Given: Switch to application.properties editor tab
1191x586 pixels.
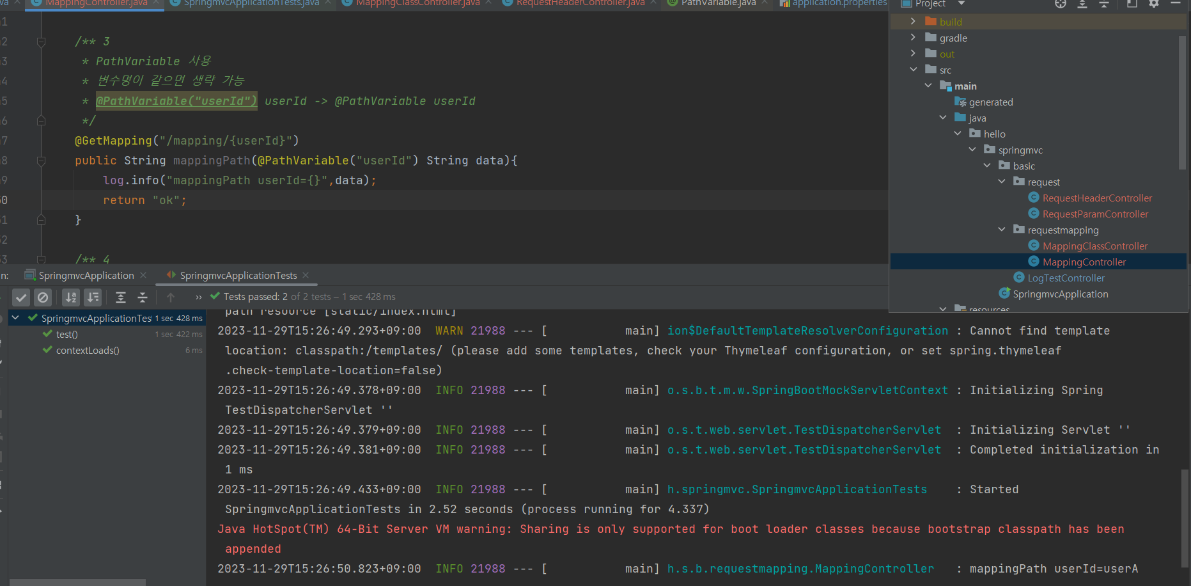Looking at the screenshot, I should tap(840, 3).
